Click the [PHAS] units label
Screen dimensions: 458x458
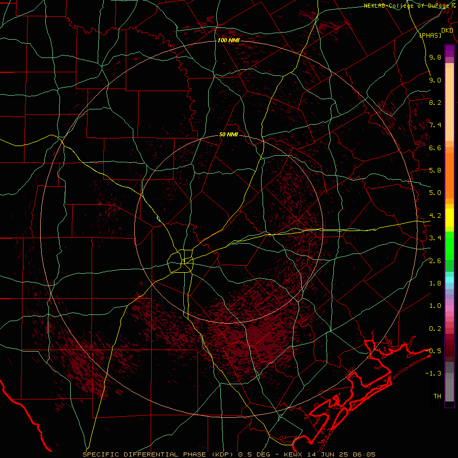click(x=430, y=36)
